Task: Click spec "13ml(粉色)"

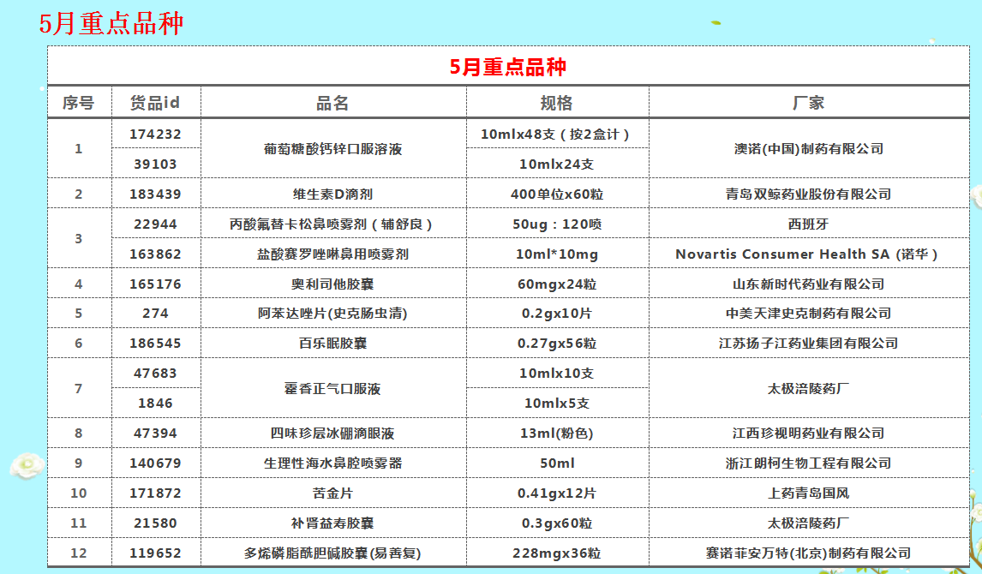Action: pyautogui.click(x=557, y=433)
